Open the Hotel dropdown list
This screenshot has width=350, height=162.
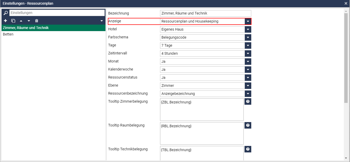point(248,29)
